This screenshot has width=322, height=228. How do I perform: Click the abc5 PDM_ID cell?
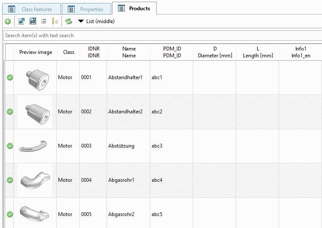click(x=171, y=213)
